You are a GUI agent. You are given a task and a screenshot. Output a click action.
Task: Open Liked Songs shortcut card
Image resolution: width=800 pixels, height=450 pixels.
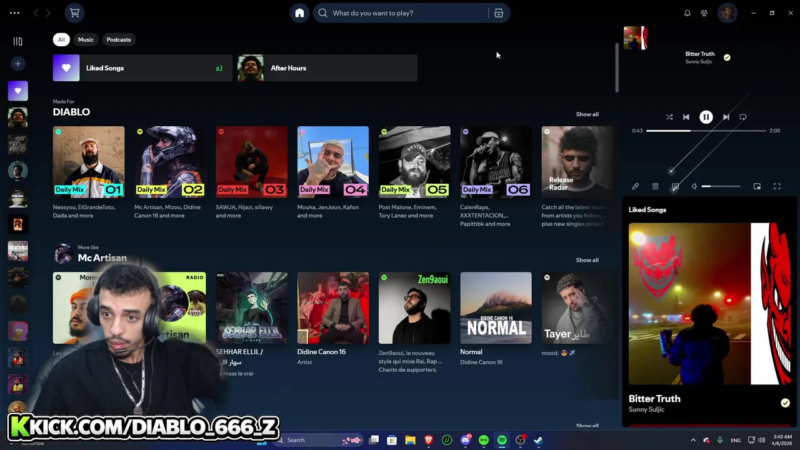(x=142, y=68)
